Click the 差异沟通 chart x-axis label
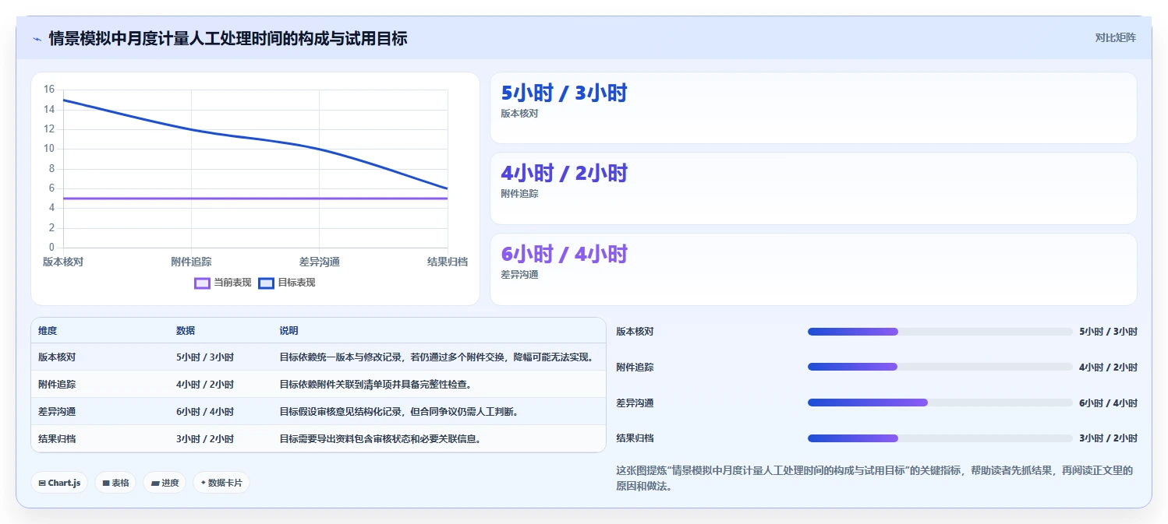1168x524 pixels. (320, 262)
